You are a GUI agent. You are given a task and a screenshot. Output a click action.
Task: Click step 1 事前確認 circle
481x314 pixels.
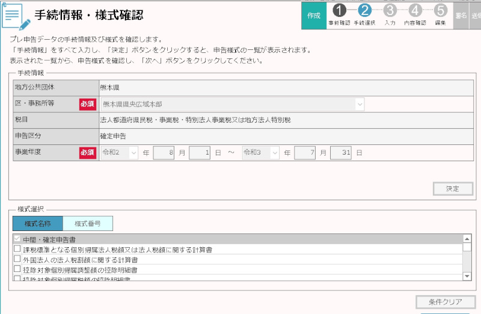point(339,10)
